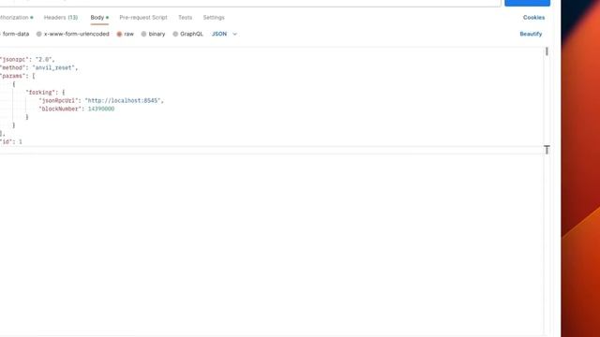Click the editor vertical scrollbar thumb
This screenshot has width=600, height=337.
(547, 51)
